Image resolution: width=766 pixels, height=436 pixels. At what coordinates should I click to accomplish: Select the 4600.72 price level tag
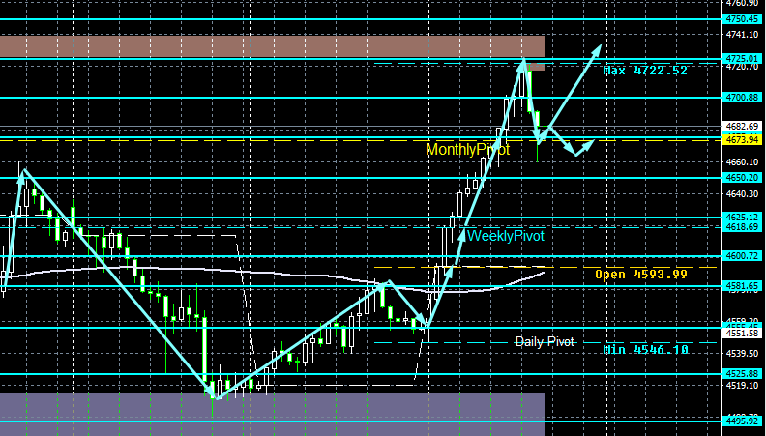click(742, 256)
